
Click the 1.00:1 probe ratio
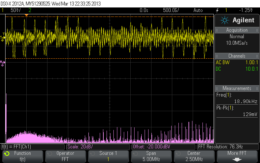click(x=252, y=62)
